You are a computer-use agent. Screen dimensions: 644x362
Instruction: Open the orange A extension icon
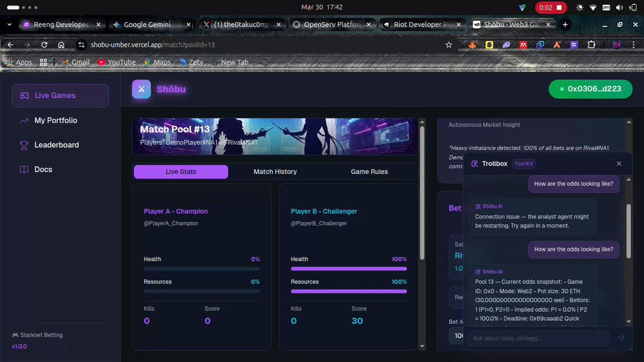557,45
